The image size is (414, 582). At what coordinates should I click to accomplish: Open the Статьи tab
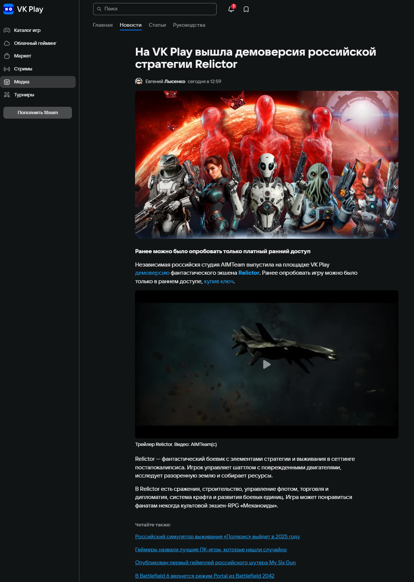pyautogui.click(x=157, y=25)
